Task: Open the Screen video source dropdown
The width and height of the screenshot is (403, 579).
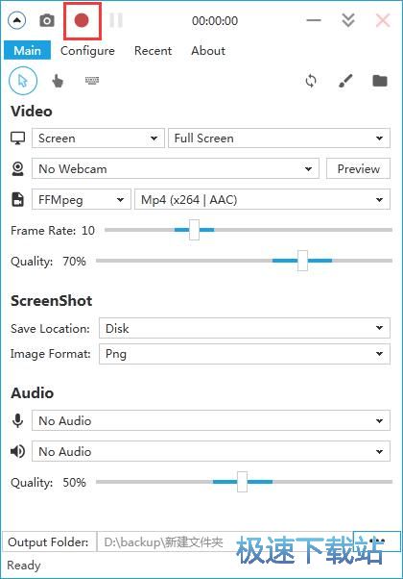Action: 98,138
